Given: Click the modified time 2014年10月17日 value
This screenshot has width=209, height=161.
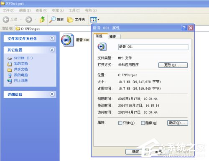Looking at the screenshot, I should [x=139, y=106].
